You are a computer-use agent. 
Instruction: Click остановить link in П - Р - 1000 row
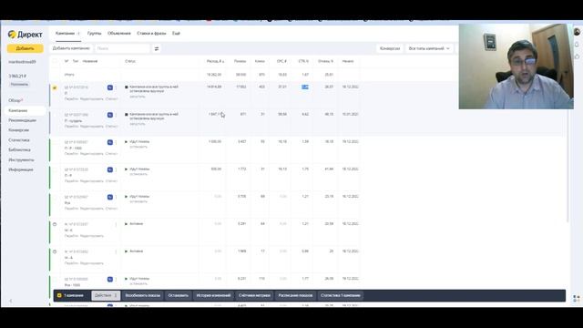138,148
